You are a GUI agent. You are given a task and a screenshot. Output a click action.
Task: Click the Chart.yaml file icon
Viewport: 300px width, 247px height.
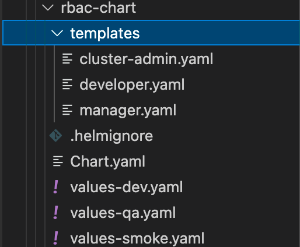(58, 161)
